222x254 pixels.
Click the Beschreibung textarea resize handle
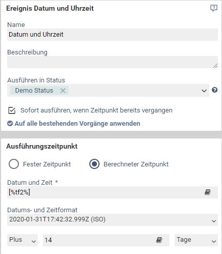(215, 66)
